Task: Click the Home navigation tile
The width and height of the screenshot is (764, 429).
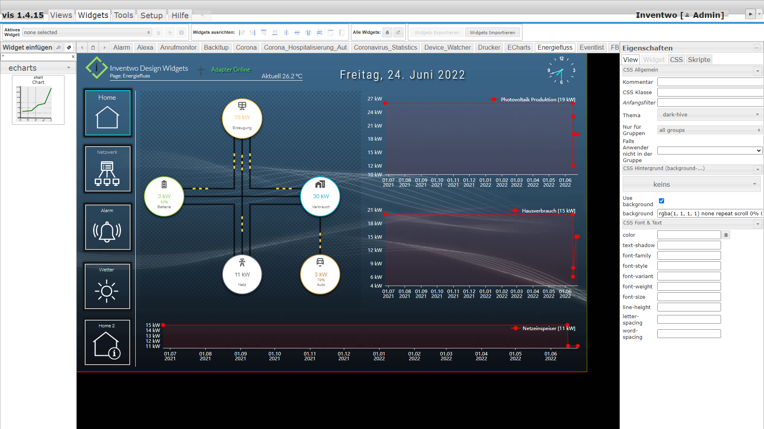Action: point(107,113)
